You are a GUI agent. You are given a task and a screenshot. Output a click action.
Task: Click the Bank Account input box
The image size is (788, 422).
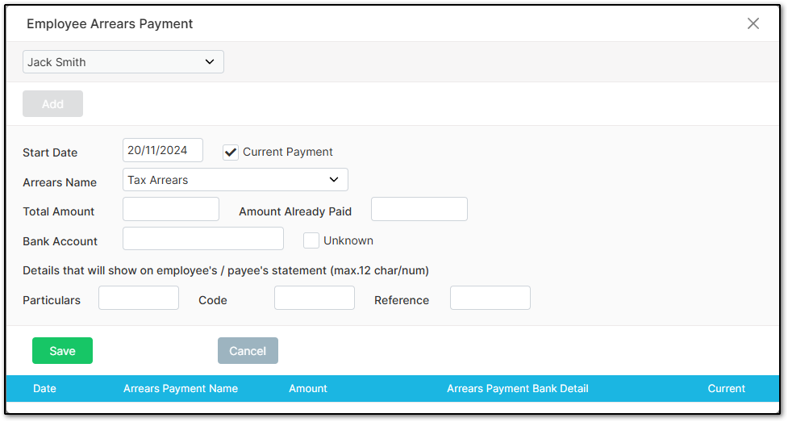point(203,238)
